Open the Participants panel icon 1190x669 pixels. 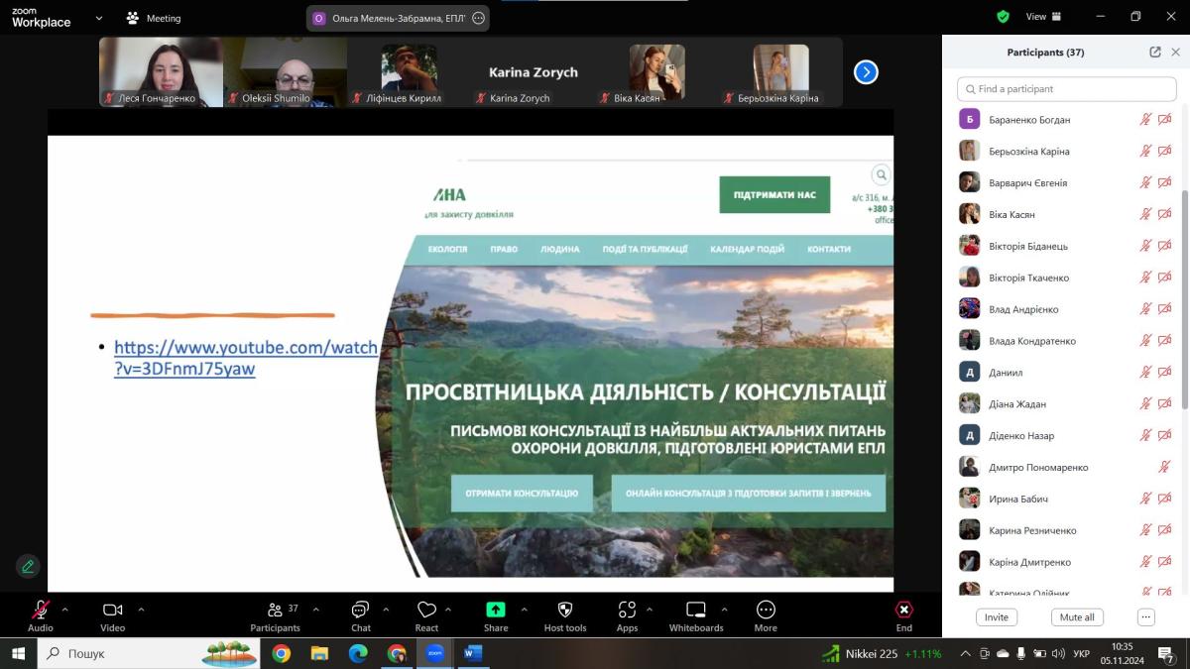pyautogui.click(x=275, y=610)
